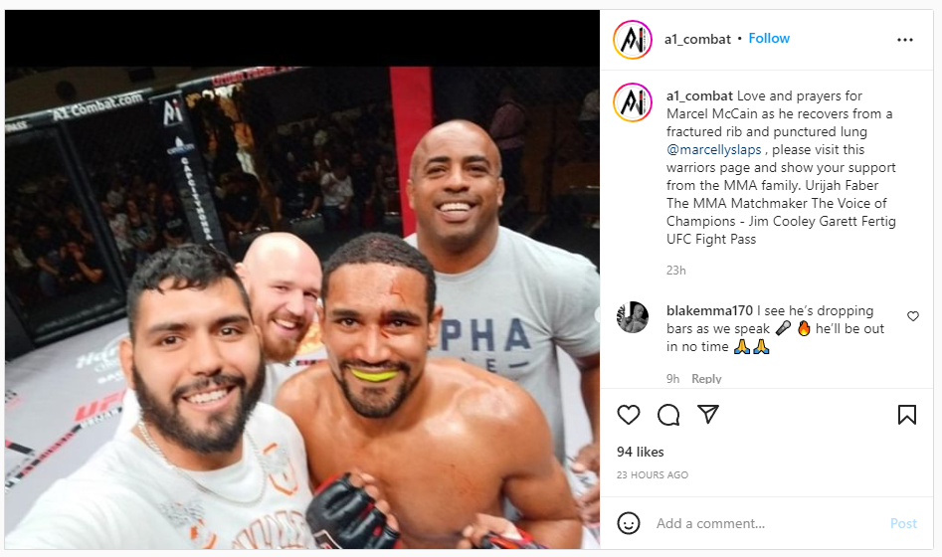This screenshot has height=557, width=942.
Task: Share post via paper plane icon
Action: pos(708,414)
